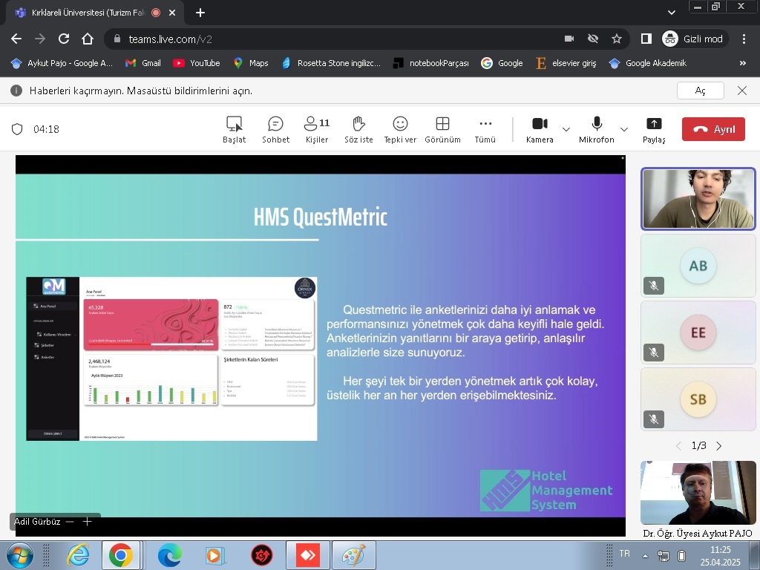The width and height of the screenshot is (760, 570).
Task: Open the Aykut Pajo Google Akademik bookmark
Action: [x=62, y=63]
